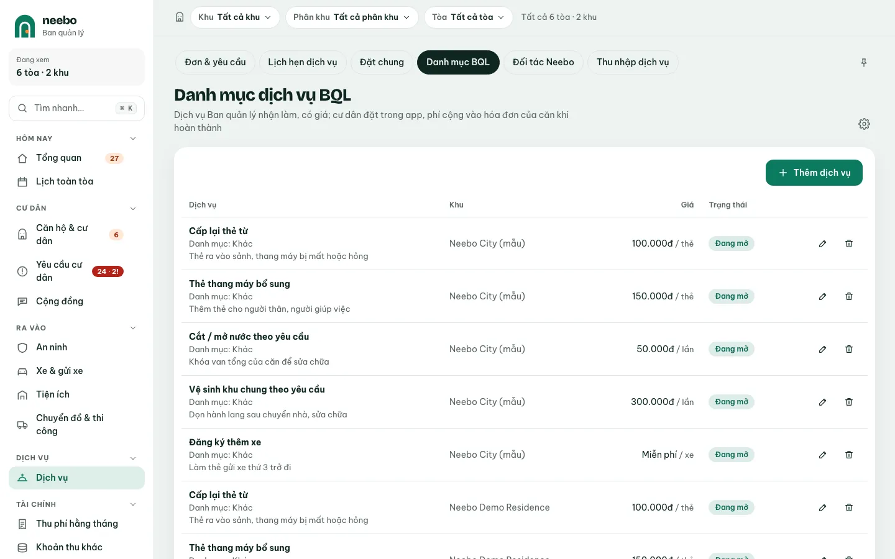Collapse the HÔM NAY sidebar section
Viewport: 895px width, 559px height.
pyautogui.click(x=132, y=139)
